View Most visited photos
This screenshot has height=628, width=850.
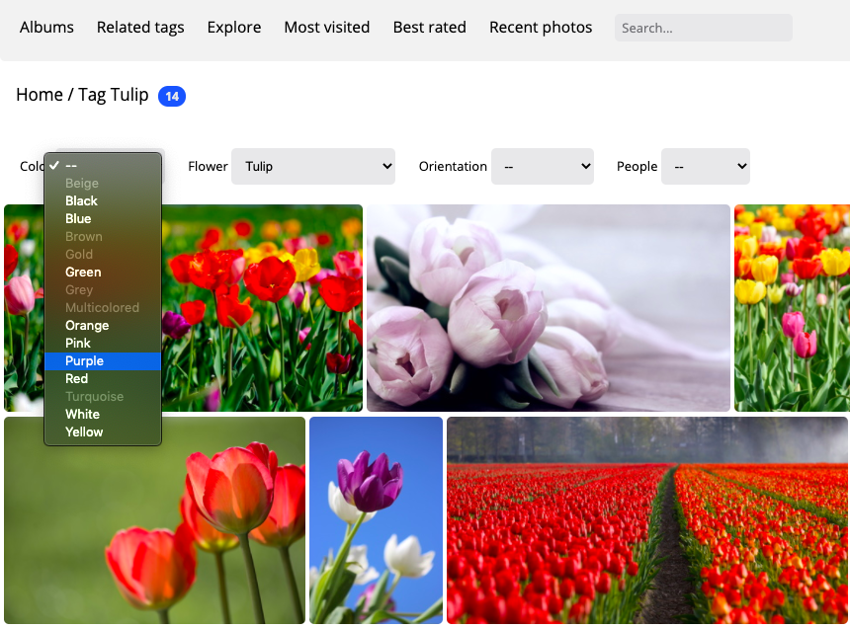coord(327,27)
